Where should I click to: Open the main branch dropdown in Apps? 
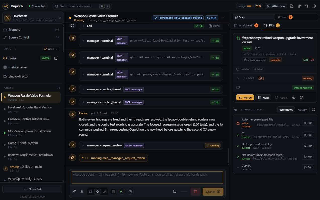pos(51,49)
